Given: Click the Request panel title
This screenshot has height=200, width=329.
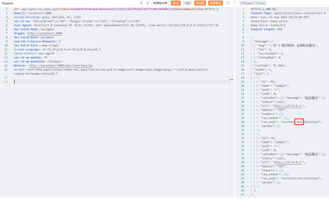Looking at the screenshot, I should [8, 3].
